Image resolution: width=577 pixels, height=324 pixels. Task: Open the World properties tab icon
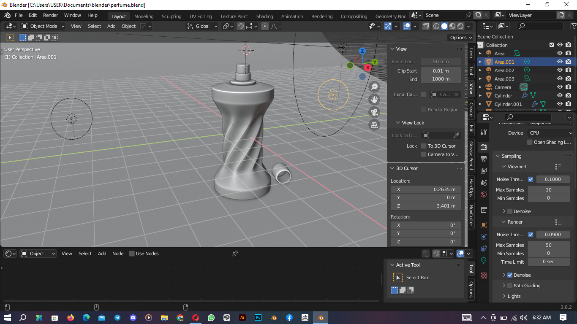click(484, 194)
